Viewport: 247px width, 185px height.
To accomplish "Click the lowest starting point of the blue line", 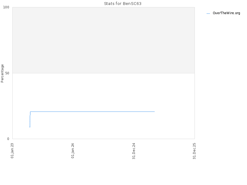I will 30,127.
